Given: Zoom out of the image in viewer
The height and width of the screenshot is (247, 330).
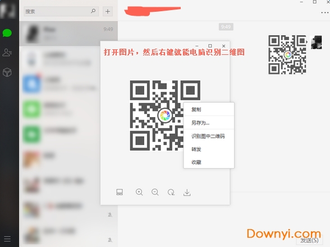Looking at the screenshot, I should click(155, 192).
